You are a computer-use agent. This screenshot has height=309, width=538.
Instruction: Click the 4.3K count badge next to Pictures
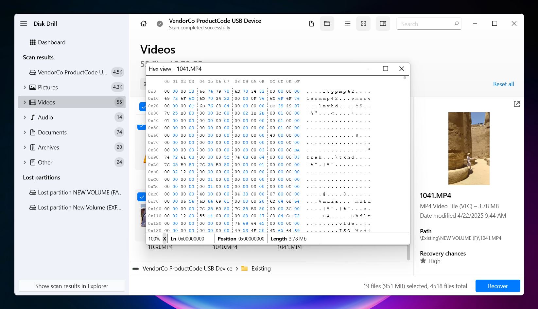tap(118, 87)
